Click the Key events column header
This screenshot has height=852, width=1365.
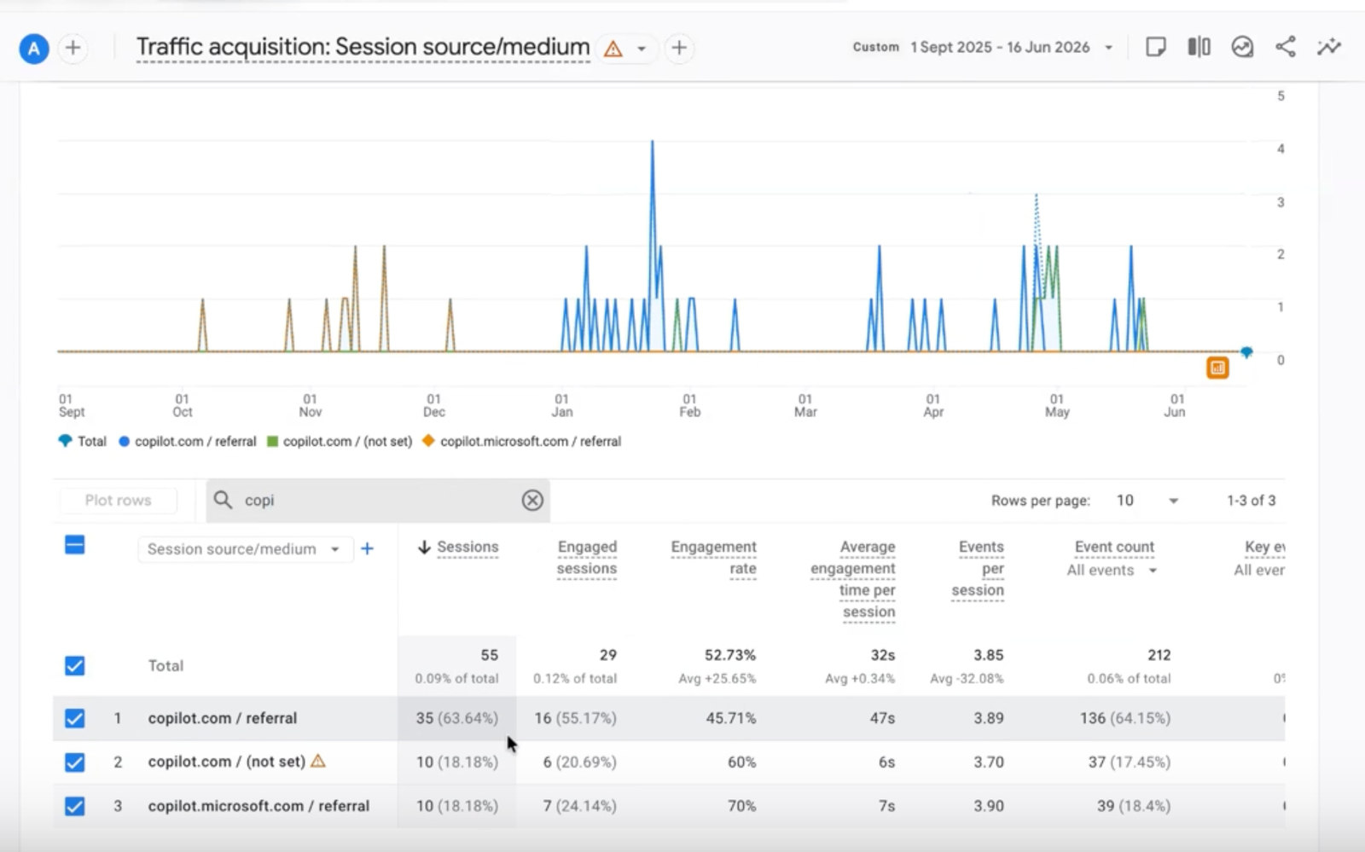1265,547
